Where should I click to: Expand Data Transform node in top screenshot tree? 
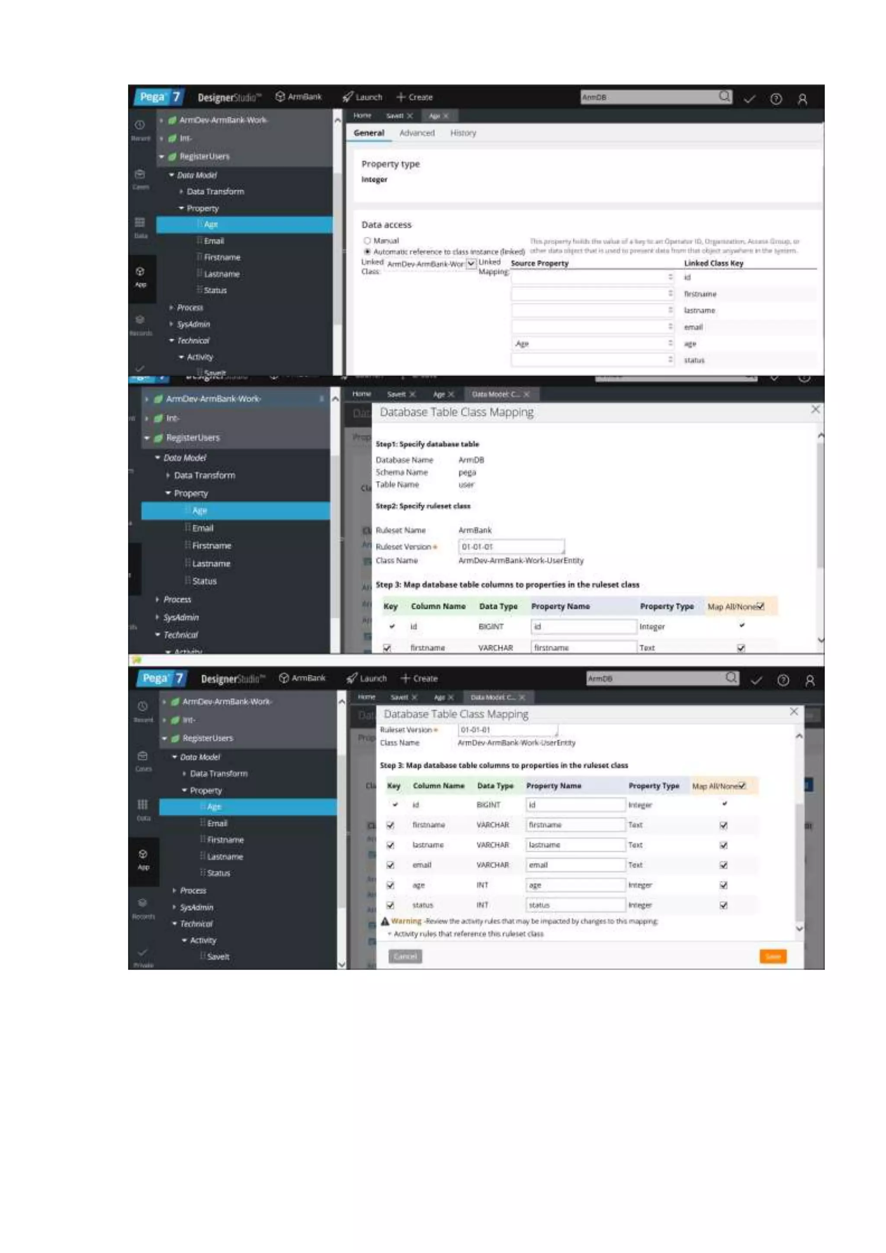(181, 192)
